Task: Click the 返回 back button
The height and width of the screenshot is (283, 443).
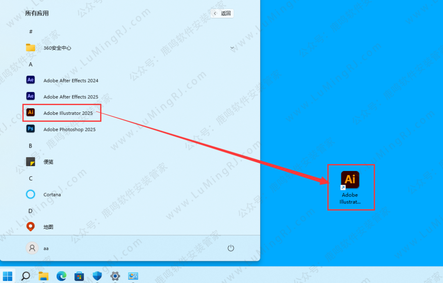Action: coord(222,13)
